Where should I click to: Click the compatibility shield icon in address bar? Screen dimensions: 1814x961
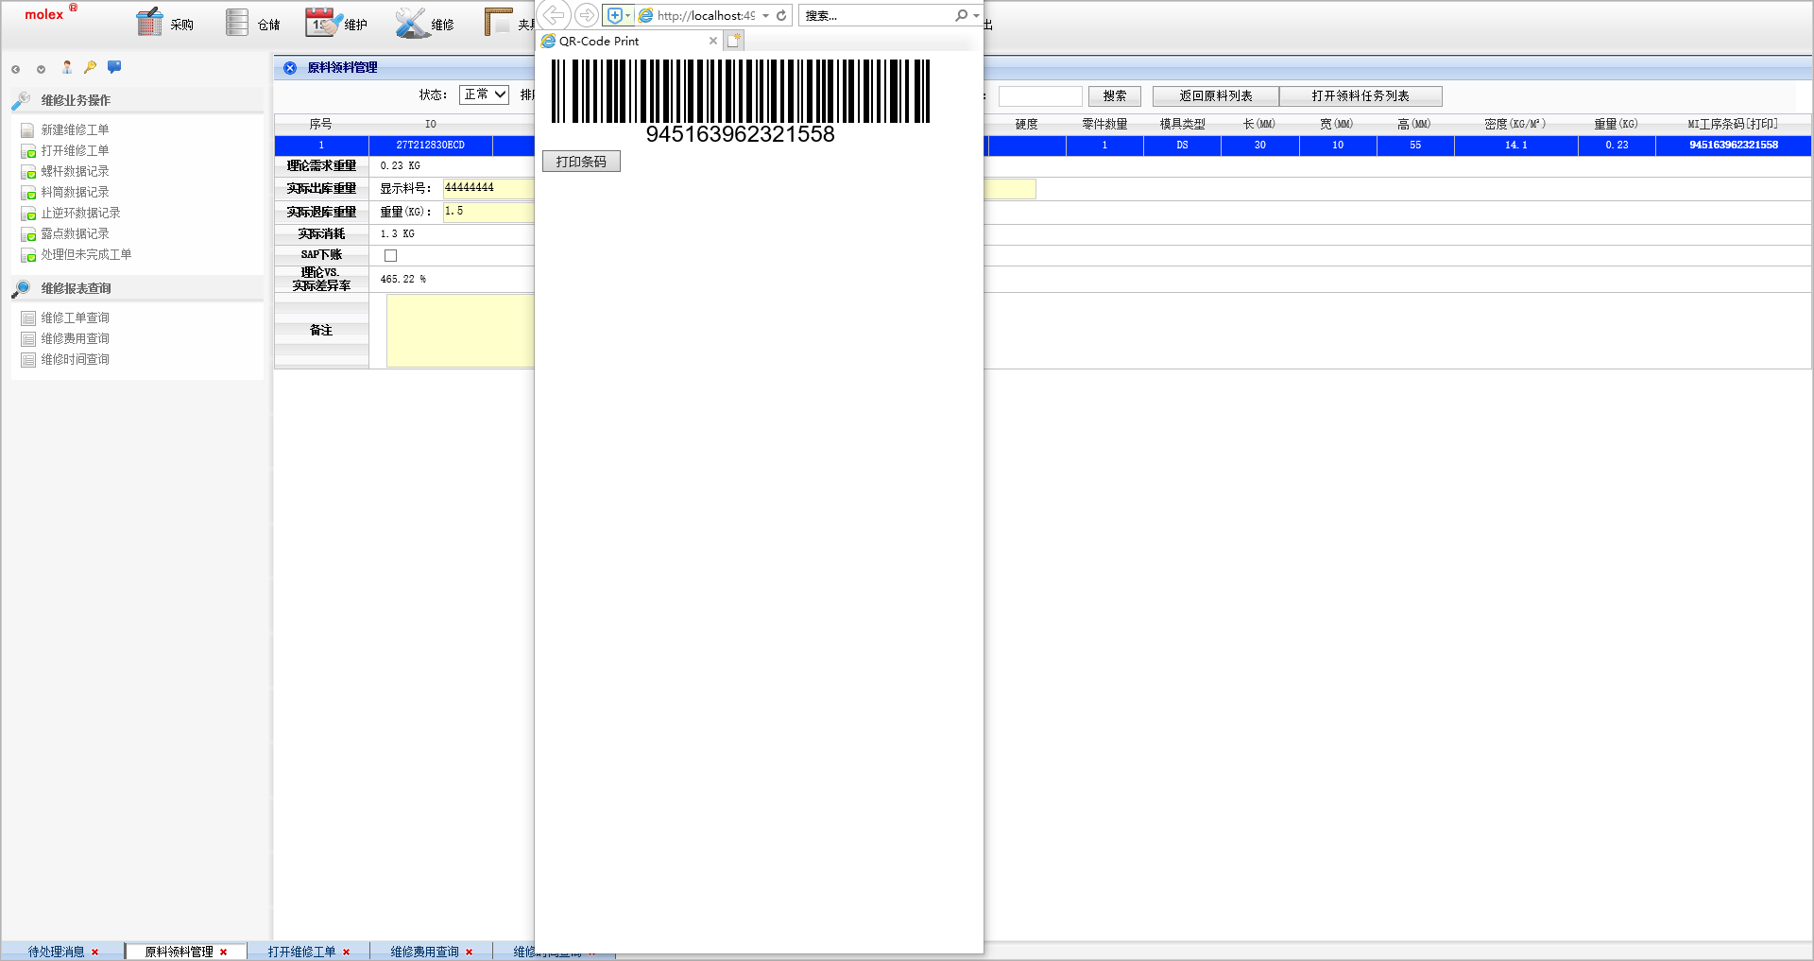615,15
